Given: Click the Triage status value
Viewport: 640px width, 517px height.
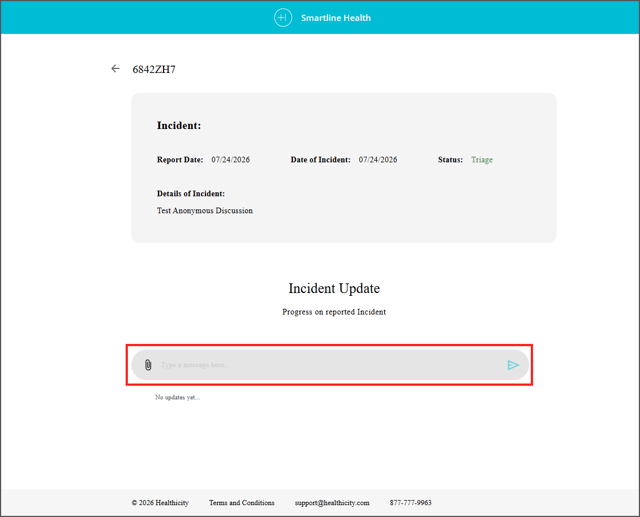Looking at the screenshot, I should click(x=482, y=160).
